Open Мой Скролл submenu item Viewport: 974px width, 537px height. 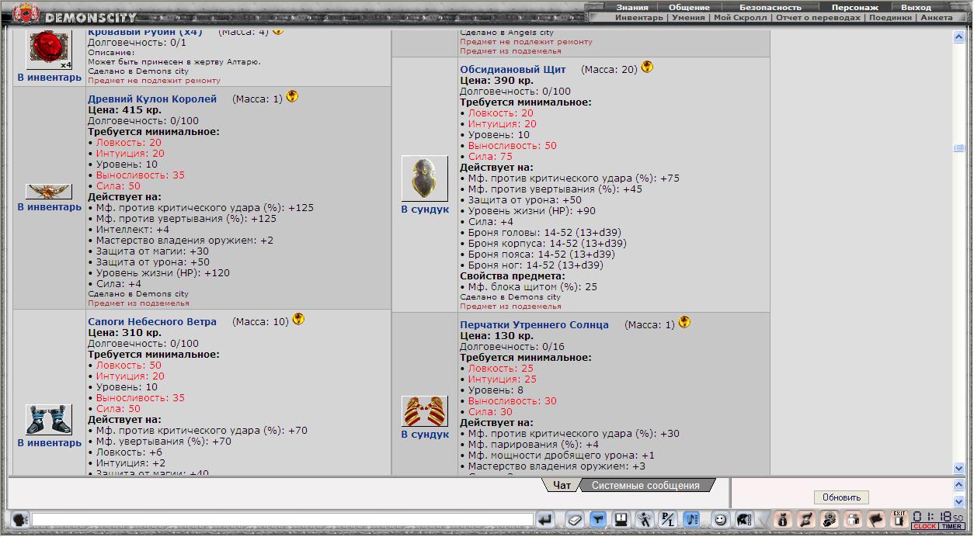(x=740, y=18)
